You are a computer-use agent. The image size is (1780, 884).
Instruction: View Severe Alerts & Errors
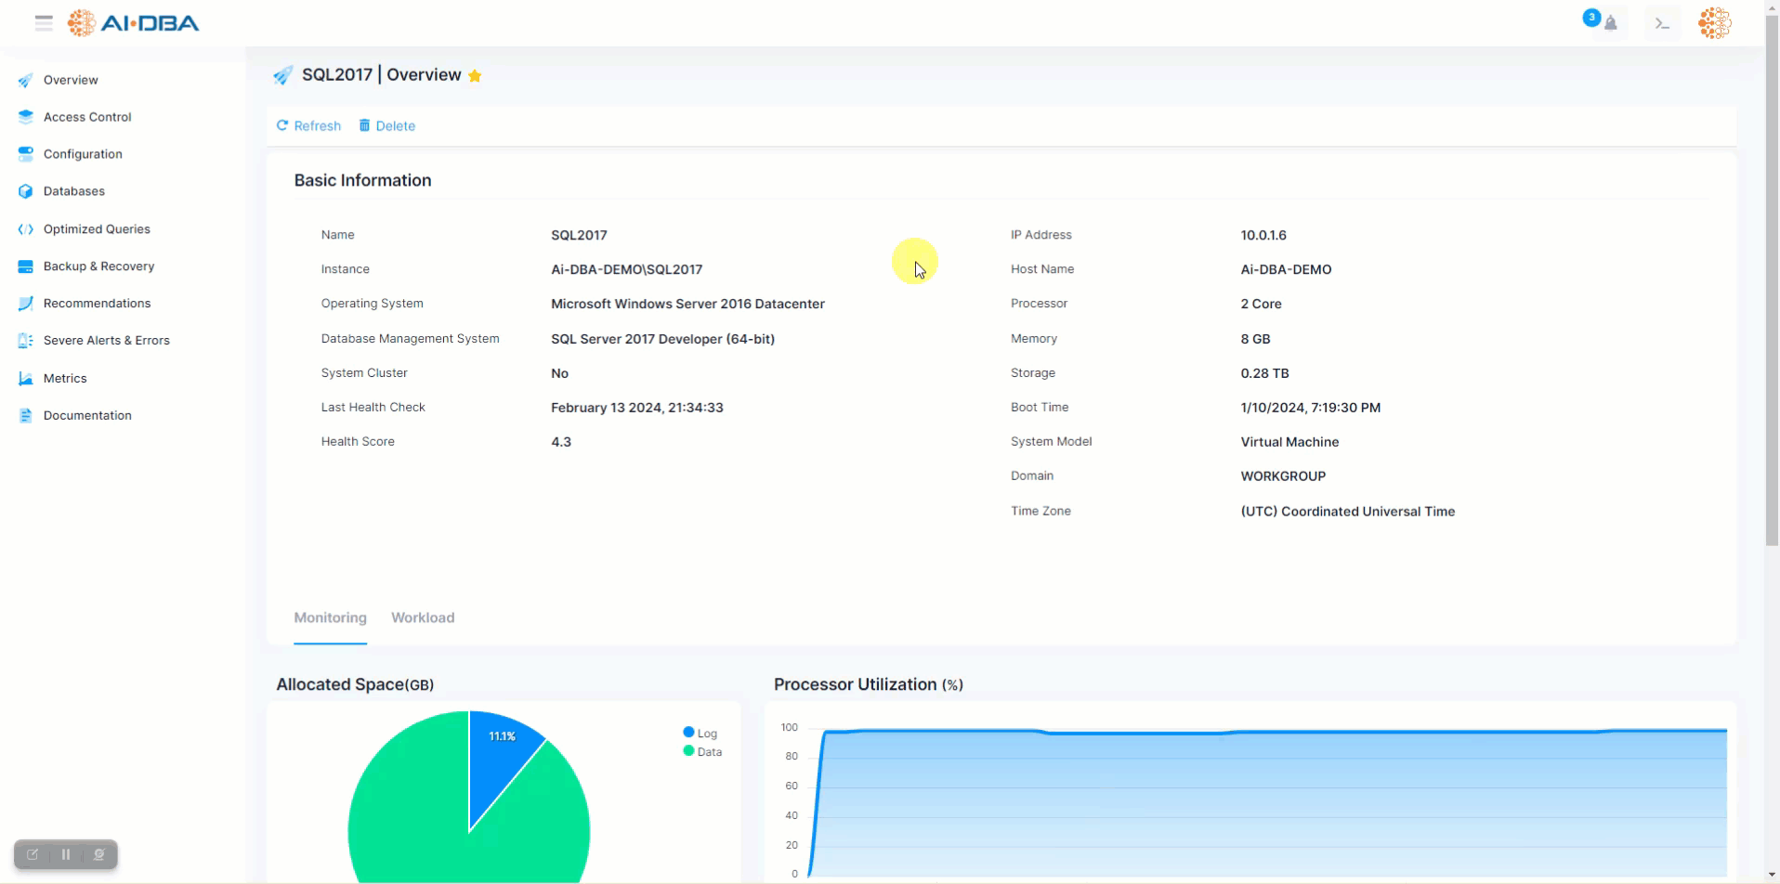click(106, 340)
